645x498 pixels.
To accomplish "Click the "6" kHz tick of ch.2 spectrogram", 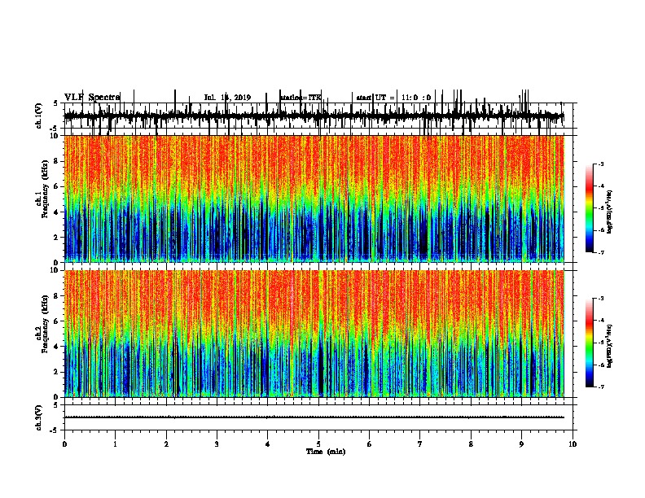I will click(56, 321).
